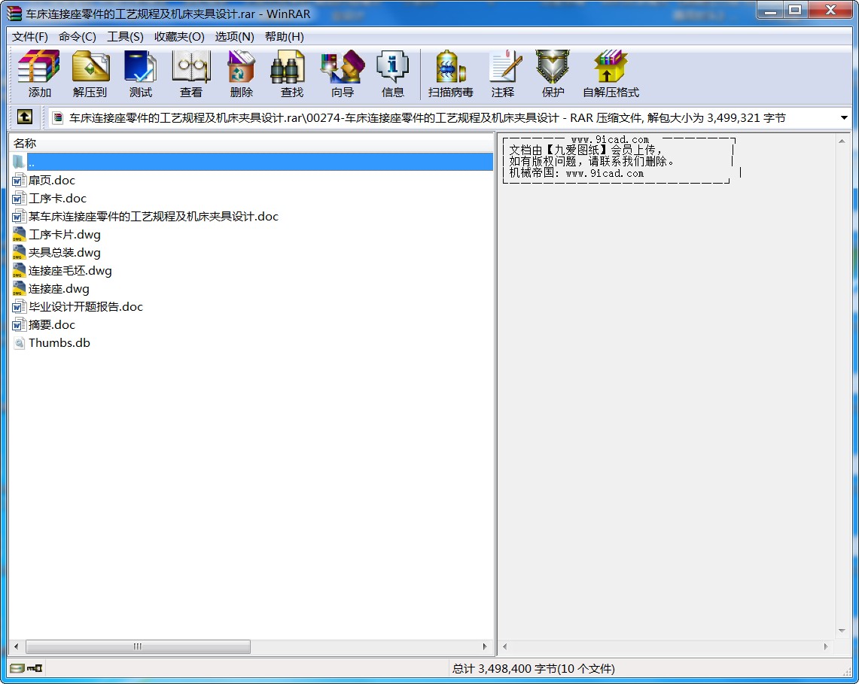Click the 添加 (Add) toolbar icon
This screenshot has height=684, width=859.
point(39,74)
